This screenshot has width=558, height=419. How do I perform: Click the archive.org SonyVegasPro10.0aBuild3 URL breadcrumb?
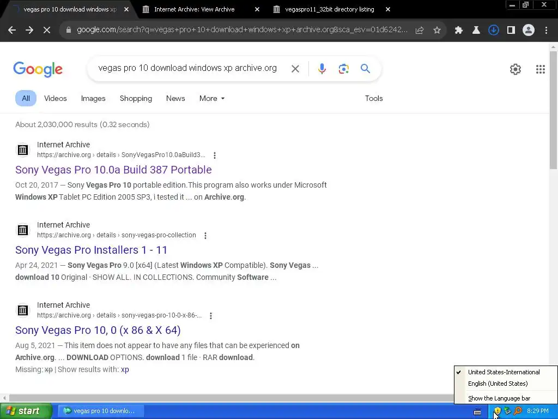coord(121,155)
